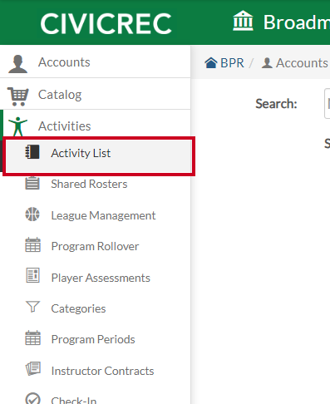Click the League Management basketball icon
This screenshot has width=330, height=404.
32,214
